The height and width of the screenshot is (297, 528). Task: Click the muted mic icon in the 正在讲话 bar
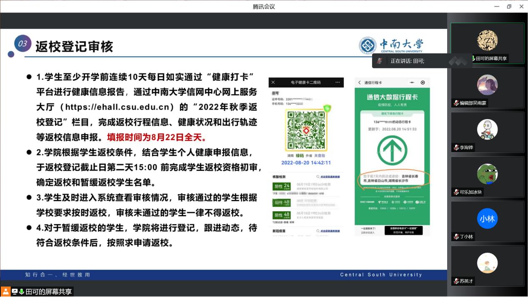coord(379,61)
